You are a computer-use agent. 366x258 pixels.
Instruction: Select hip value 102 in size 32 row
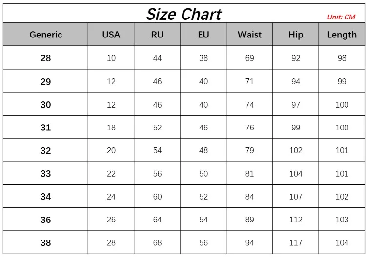click(x=296, y=151)
